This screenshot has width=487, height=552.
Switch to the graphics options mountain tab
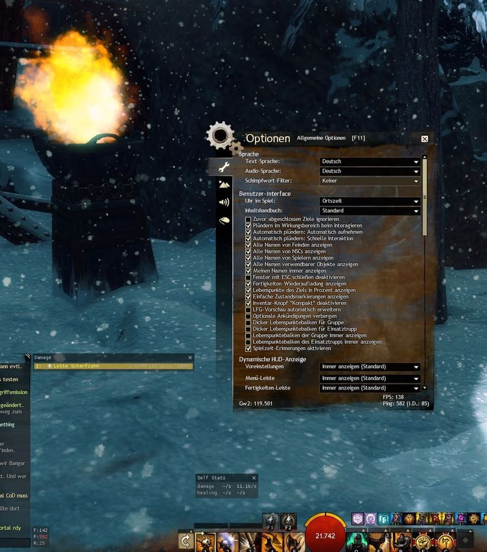(x=224, y=184)
